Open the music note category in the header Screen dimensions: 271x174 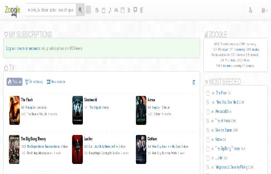pos(110,10)
